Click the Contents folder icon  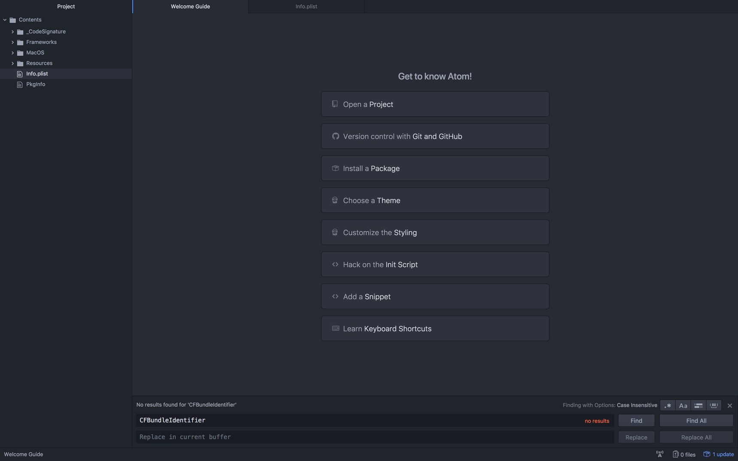(13, 20)
